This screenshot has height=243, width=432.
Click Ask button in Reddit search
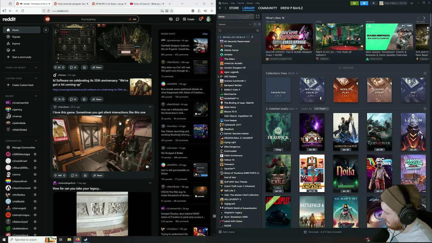pyautogui.click(x=133, y=19)
